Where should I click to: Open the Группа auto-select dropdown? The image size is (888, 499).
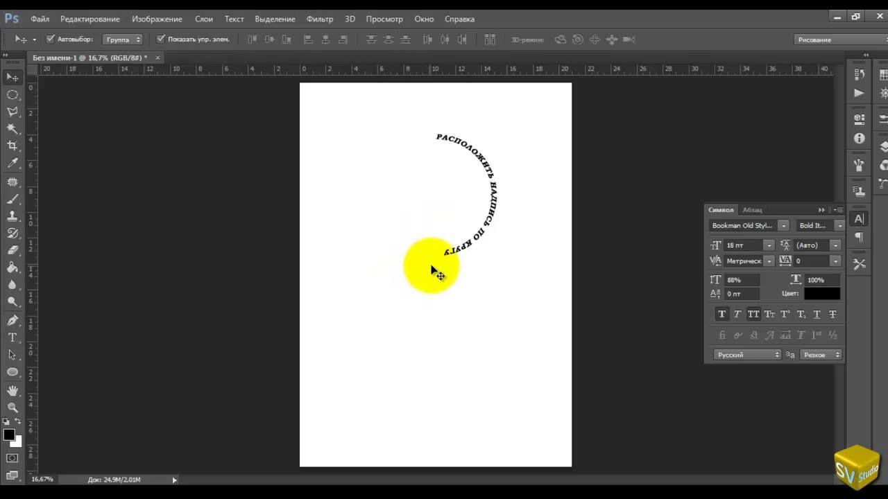[123, 40]
